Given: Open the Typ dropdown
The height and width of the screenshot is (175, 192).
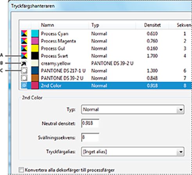Looking at the screenshot, I should [x=133, y=109].
